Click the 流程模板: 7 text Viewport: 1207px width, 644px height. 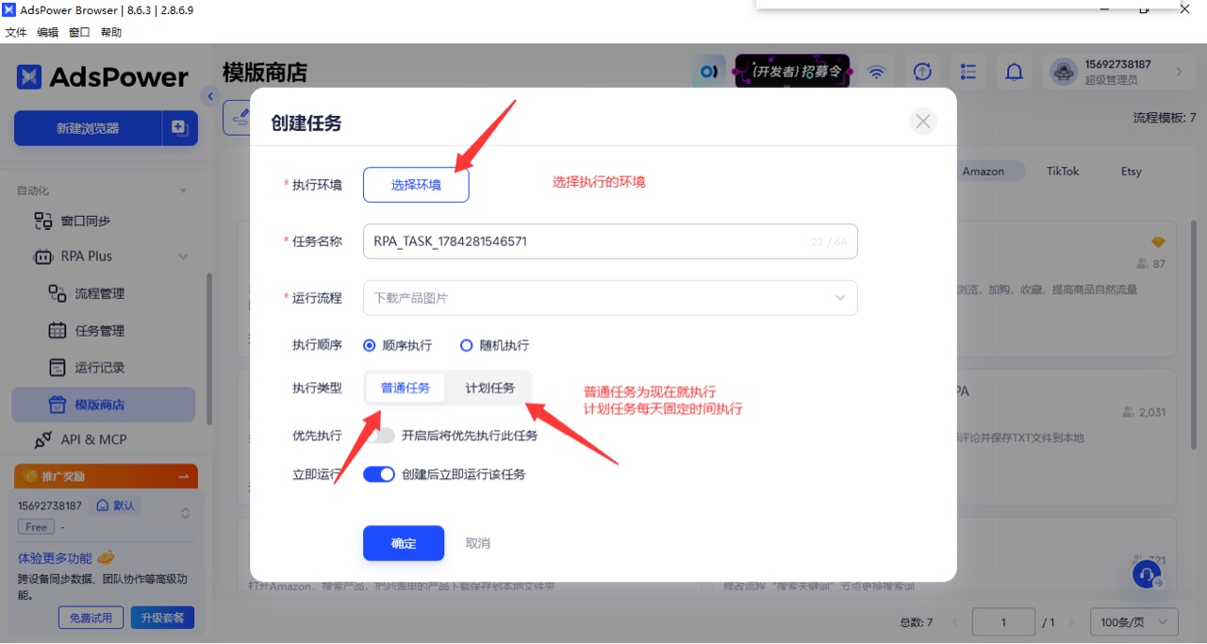click(x=1165, y=118)
